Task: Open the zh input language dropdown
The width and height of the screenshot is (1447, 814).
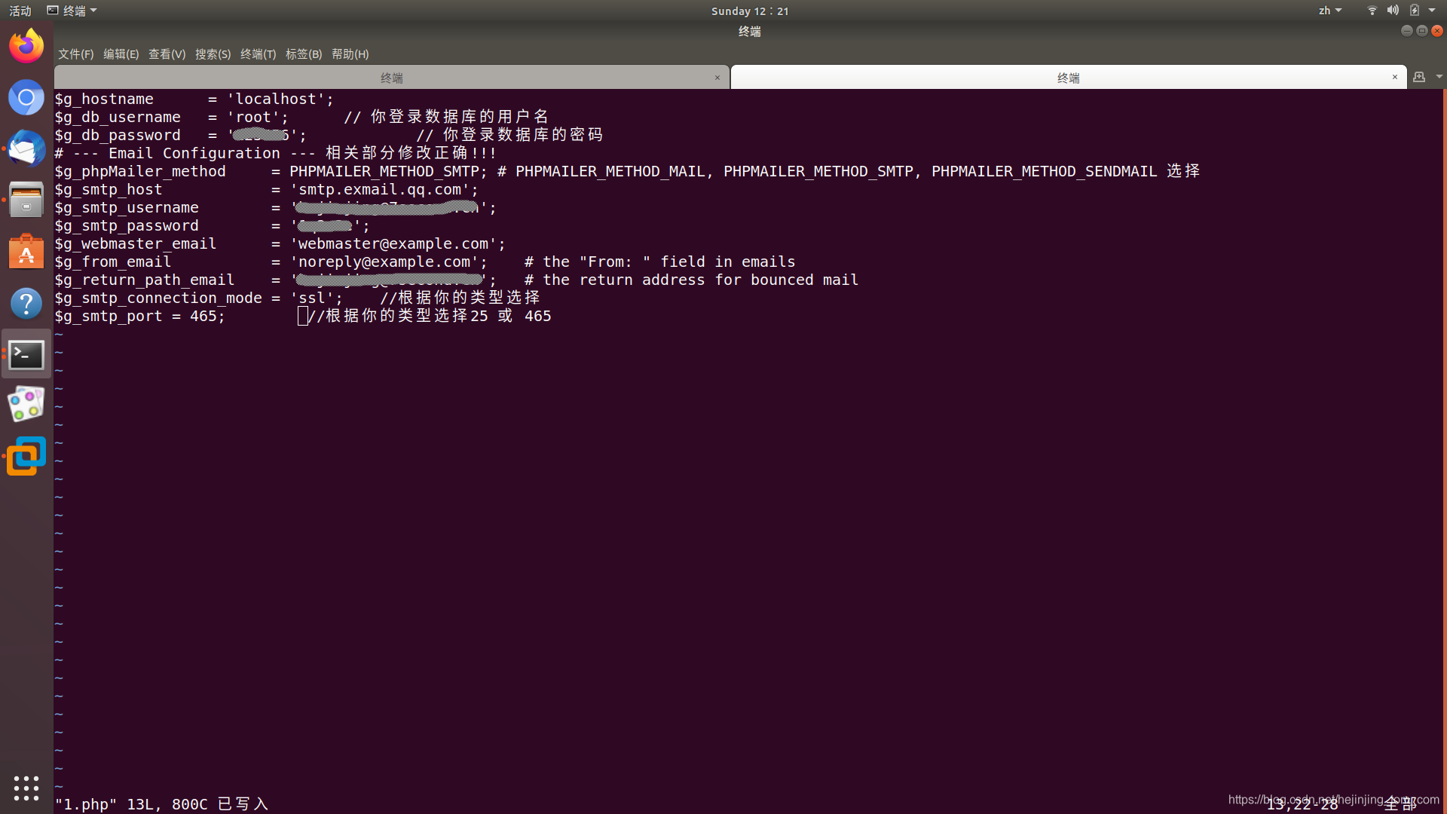Action: click(1329, 11)
